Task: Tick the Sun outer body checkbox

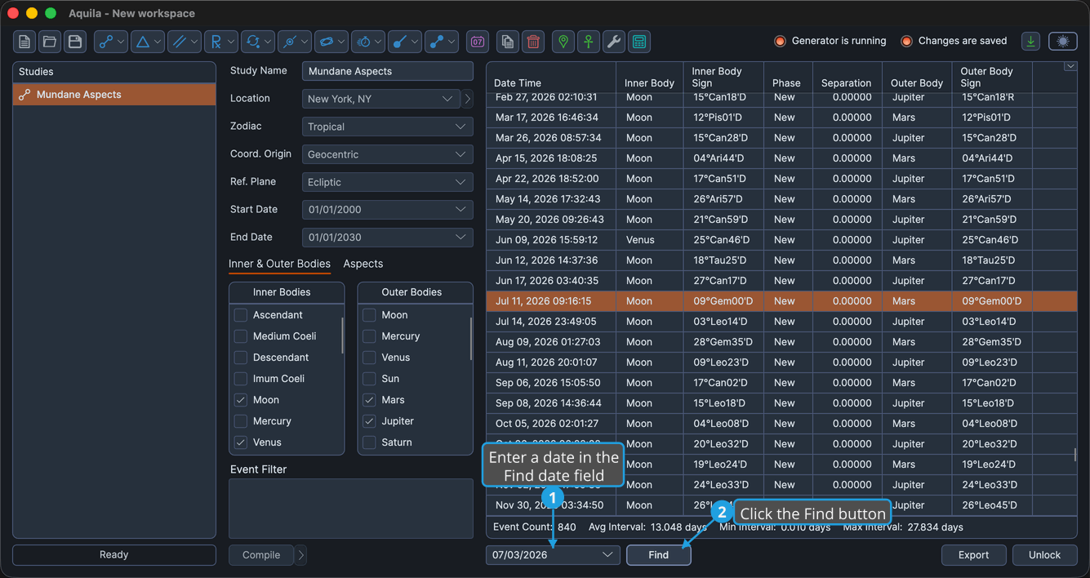Action: (x=369, y=379)
